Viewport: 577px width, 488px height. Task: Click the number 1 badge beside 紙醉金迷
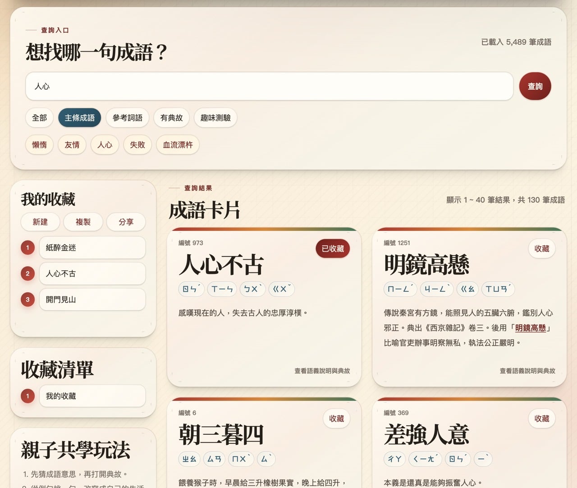pos(27,248)
